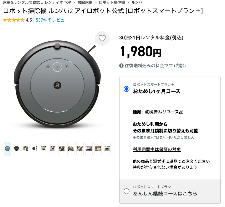View the last product thumbnail

coord(107,149)
